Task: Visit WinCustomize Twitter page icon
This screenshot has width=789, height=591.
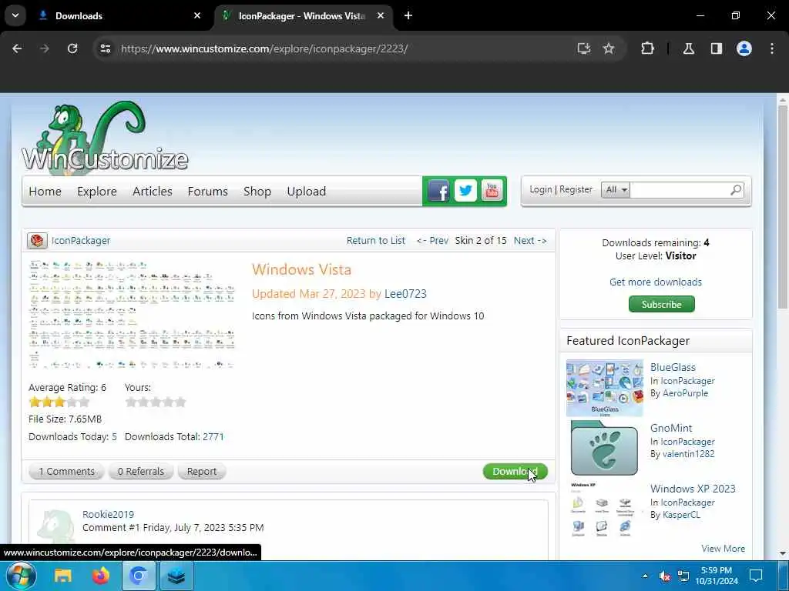Action: [x=465, y=191]
